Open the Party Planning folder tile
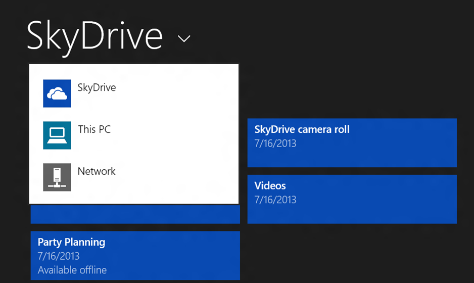The width and height of the screenshot is (474, 283). [135, 256]
